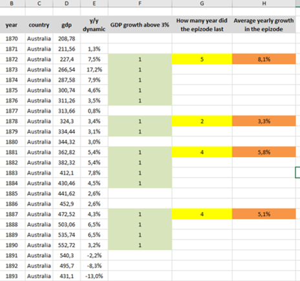300x281 pixels.
Task: Select the year cell 1874
Action: pos(12,80)
